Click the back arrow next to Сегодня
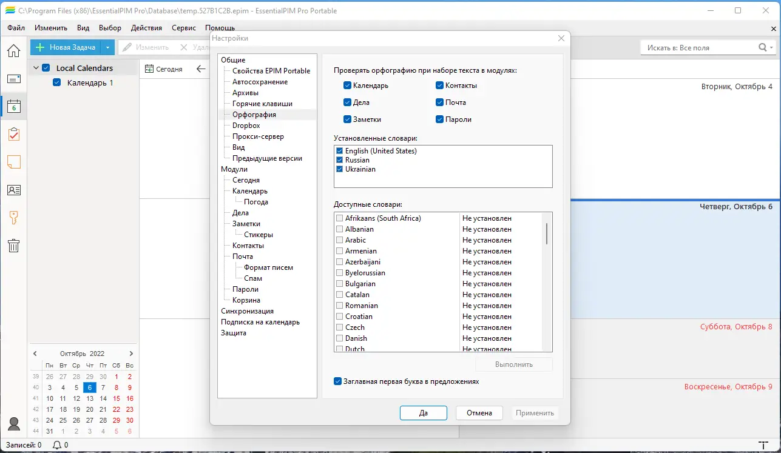 click(201, 69)
